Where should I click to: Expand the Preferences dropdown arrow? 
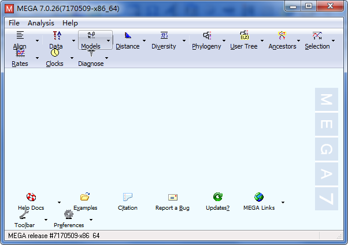(91, 220)
